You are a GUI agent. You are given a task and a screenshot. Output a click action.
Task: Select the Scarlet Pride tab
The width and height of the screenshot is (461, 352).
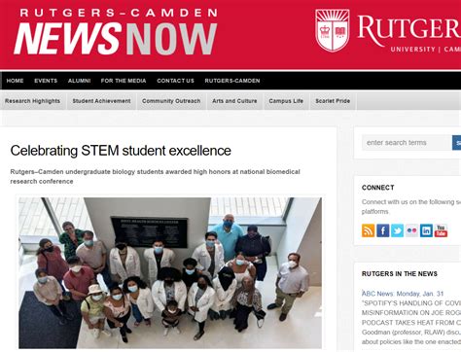pyautogui.click(x=333, y=101)
